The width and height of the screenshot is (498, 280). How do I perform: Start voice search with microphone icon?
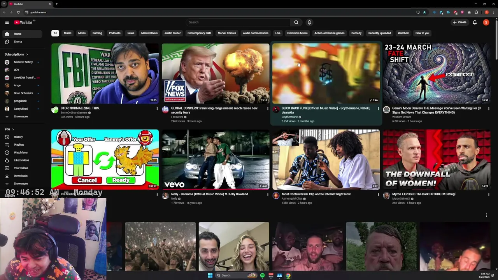pyautogui.click(x=309, y=22)
